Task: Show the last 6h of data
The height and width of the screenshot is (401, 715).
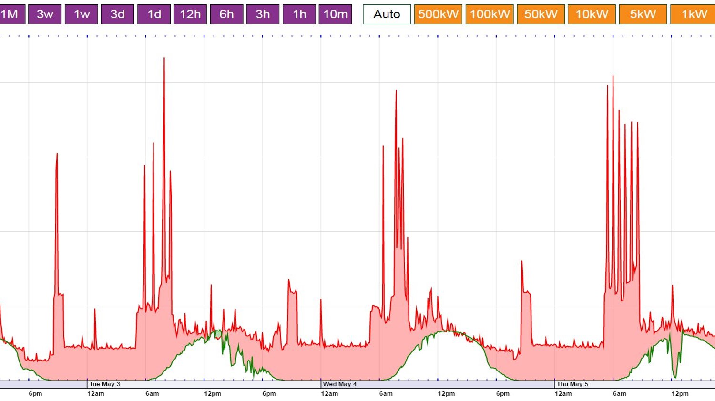Action: click(x=226, y=14)
